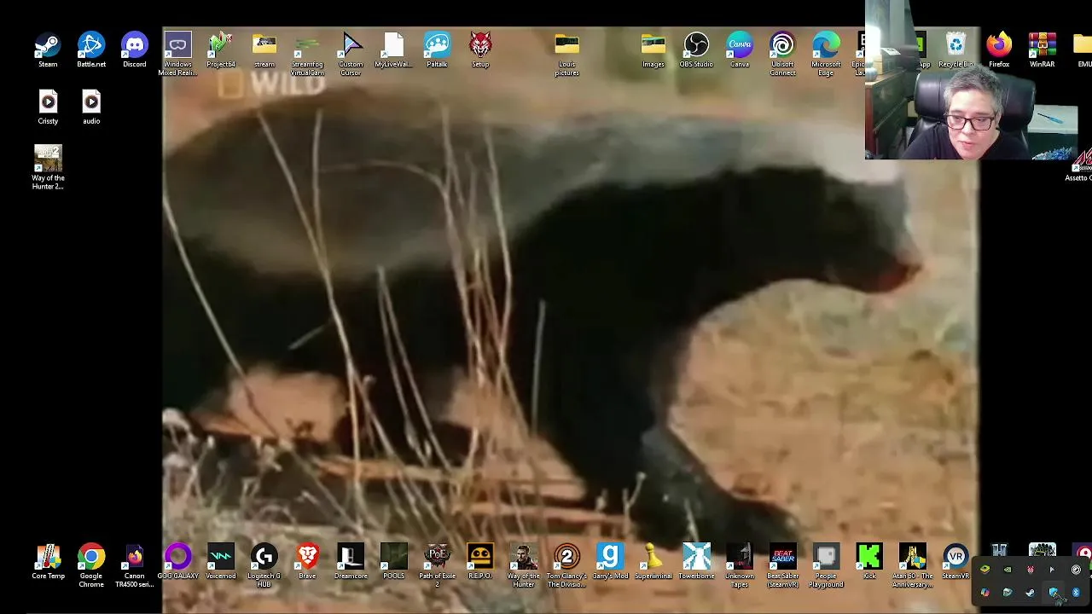Select the red wolf Setup icon
1092x614 pixels.
click(x=480, y=49)
